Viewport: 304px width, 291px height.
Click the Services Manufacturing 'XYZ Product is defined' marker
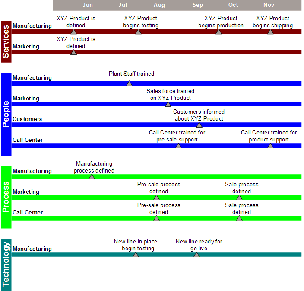(x=73, y=32)
